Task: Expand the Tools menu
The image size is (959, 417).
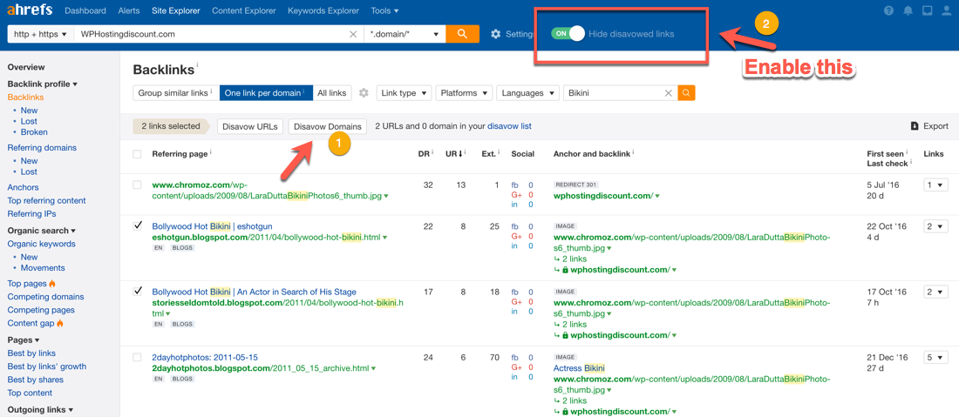Action: 384,11
